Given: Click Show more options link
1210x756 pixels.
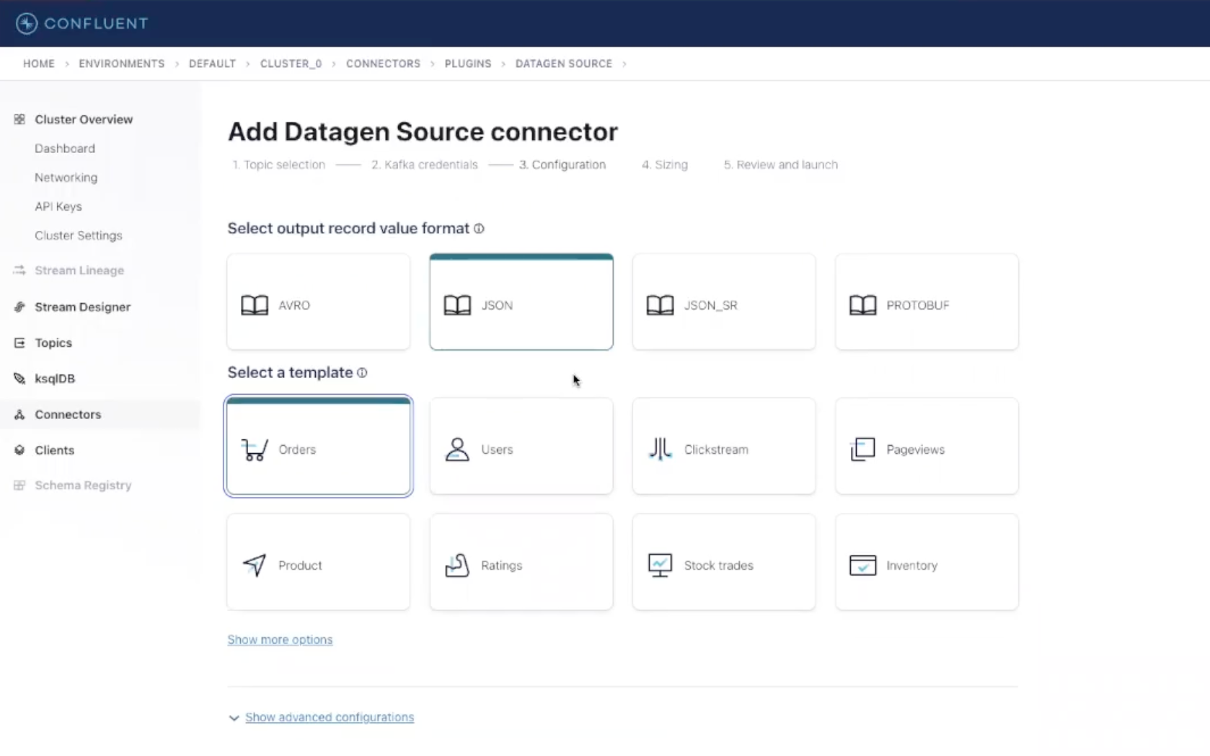Looking at the screenshot, I should pyautogui.click(x=280, y=640).
